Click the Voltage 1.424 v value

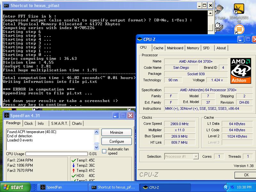(217, 80)
